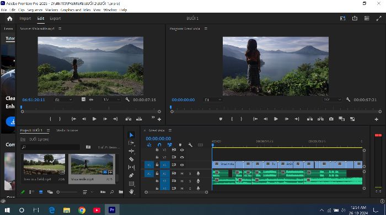Click Drag Audio Only waveform icon
Image resolution: width=386 pixels, height=215 pixels.
[x=92, y=100]
